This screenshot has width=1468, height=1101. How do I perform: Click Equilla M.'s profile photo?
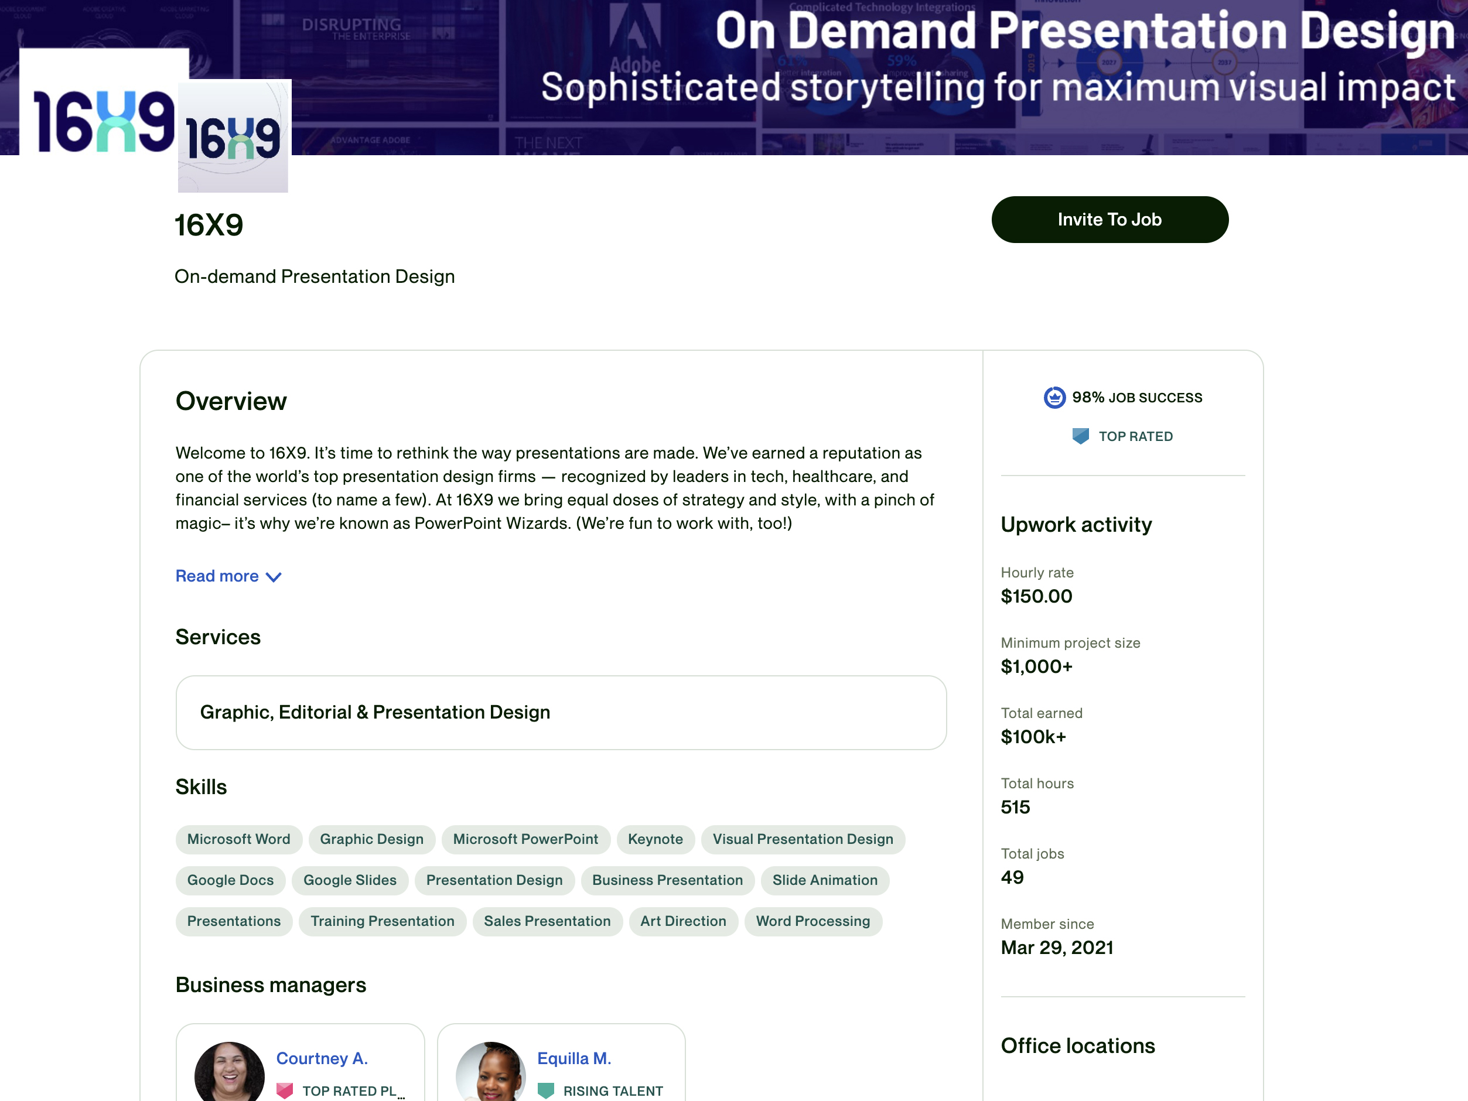pyautogui.click(x=490, y=1072)
